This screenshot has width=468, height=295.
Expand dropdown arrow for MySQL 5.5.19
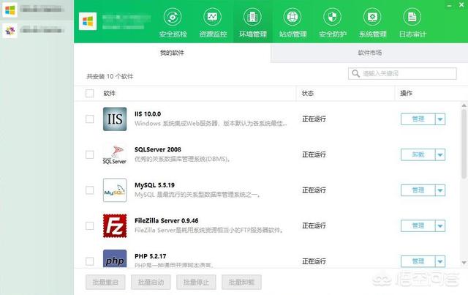[440, 190]
